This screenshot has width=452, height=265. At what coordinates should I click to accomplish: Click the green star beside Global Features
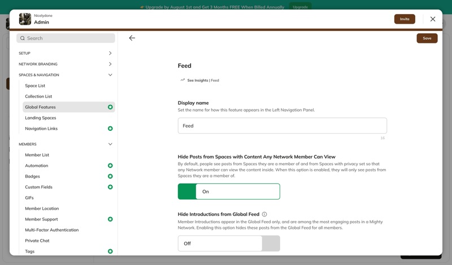(x=110, y=107)
